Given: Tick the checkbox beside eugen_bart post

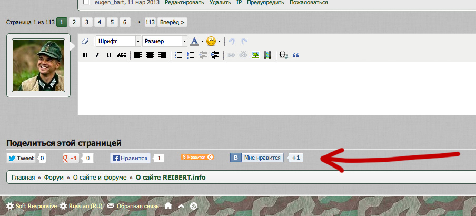Looking at the screenshot, I should tap(85, 3).
